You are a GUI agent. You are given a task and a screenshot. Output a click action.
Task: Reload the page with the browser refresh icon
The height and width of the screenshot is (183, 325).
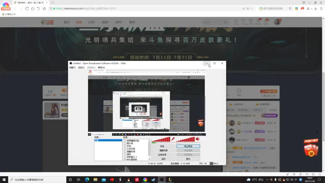coord(27,9)
